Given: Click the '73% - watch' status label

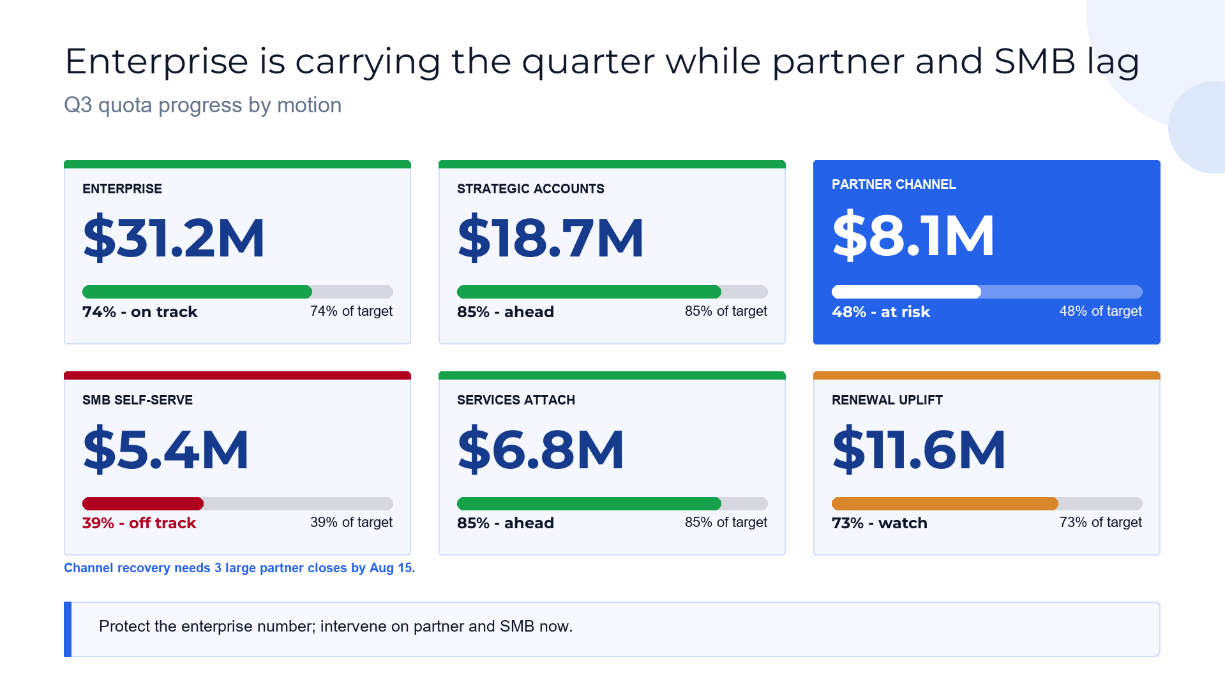Looking at the screenshot, I should (x=880, y=523).
